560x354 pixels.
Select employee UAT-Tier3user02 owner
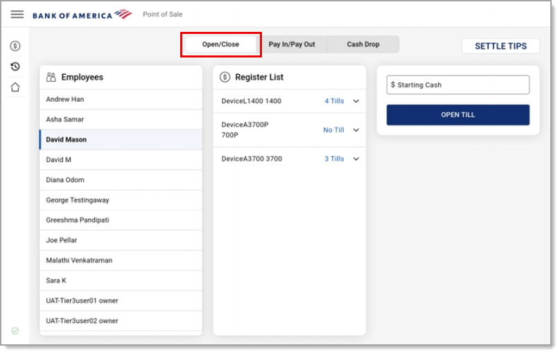tap(121, 321)
